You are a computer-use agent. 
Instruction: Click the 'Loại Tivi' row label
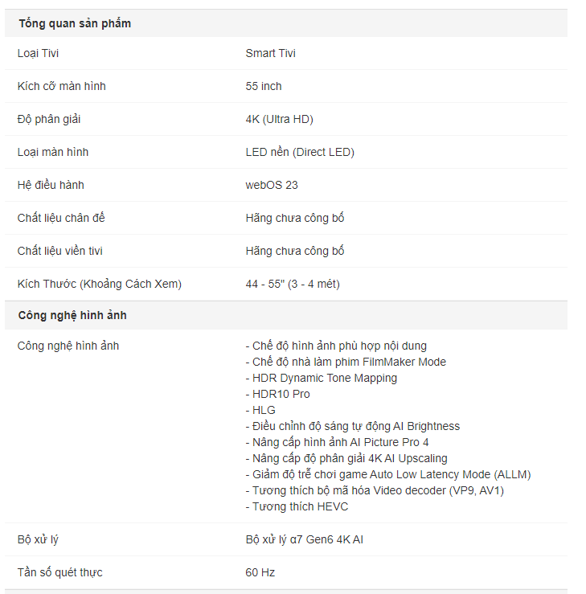click(x=38, y=53)
